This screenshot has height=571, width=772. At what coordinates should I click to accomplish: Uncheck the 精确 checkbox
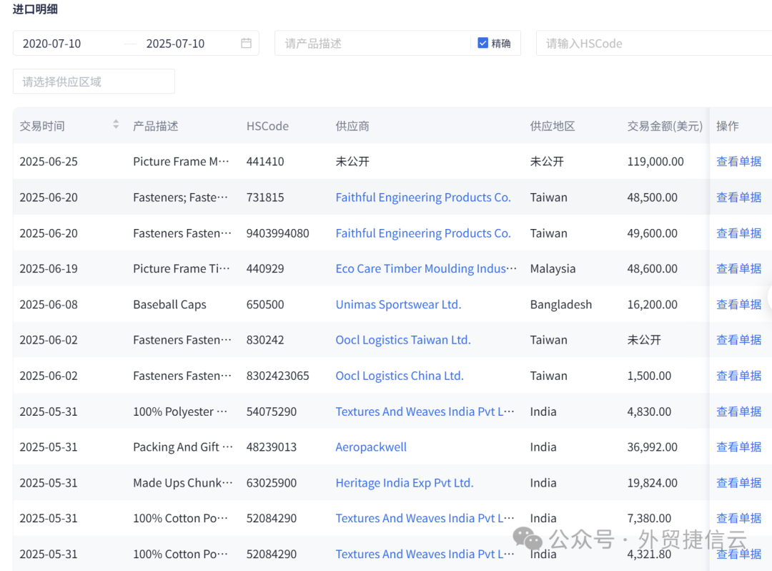point(482,44)
